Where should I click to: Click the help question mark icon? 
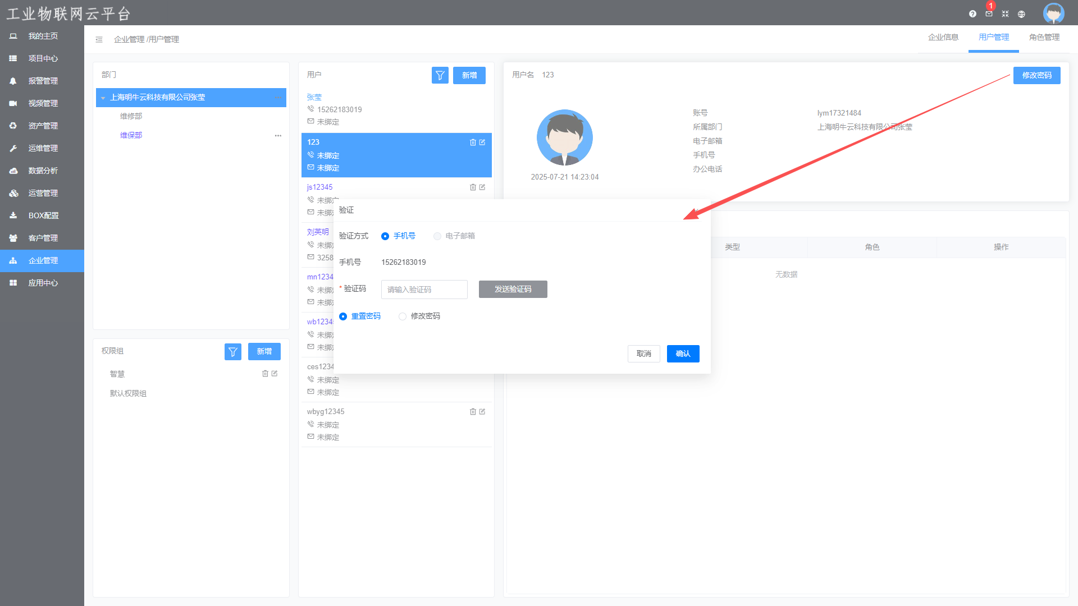[x=972, y=14]
